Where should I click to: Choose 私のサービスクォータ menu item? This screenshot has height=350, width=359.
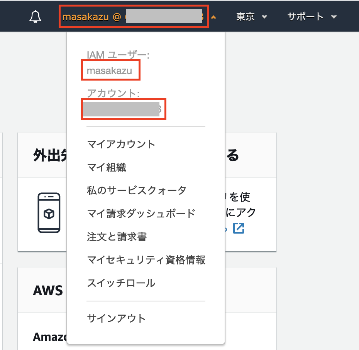point(137,190)
